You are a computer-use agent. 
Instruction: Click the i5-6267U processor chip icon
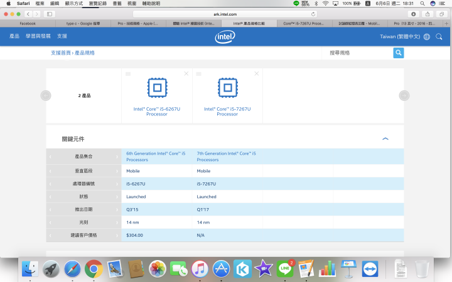(157, 88)
